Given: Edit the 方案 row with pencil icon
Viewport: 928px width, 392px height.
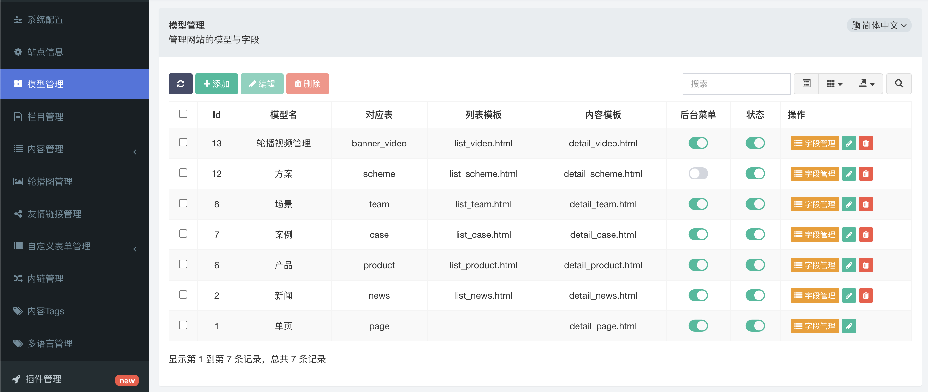Looking at the screenshot, I should point(849,174).
